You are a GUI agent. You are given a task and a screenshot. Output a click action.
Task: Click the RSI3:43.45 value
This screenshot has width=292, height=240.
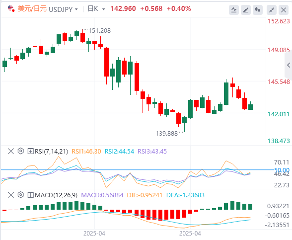tap(152, 151)
